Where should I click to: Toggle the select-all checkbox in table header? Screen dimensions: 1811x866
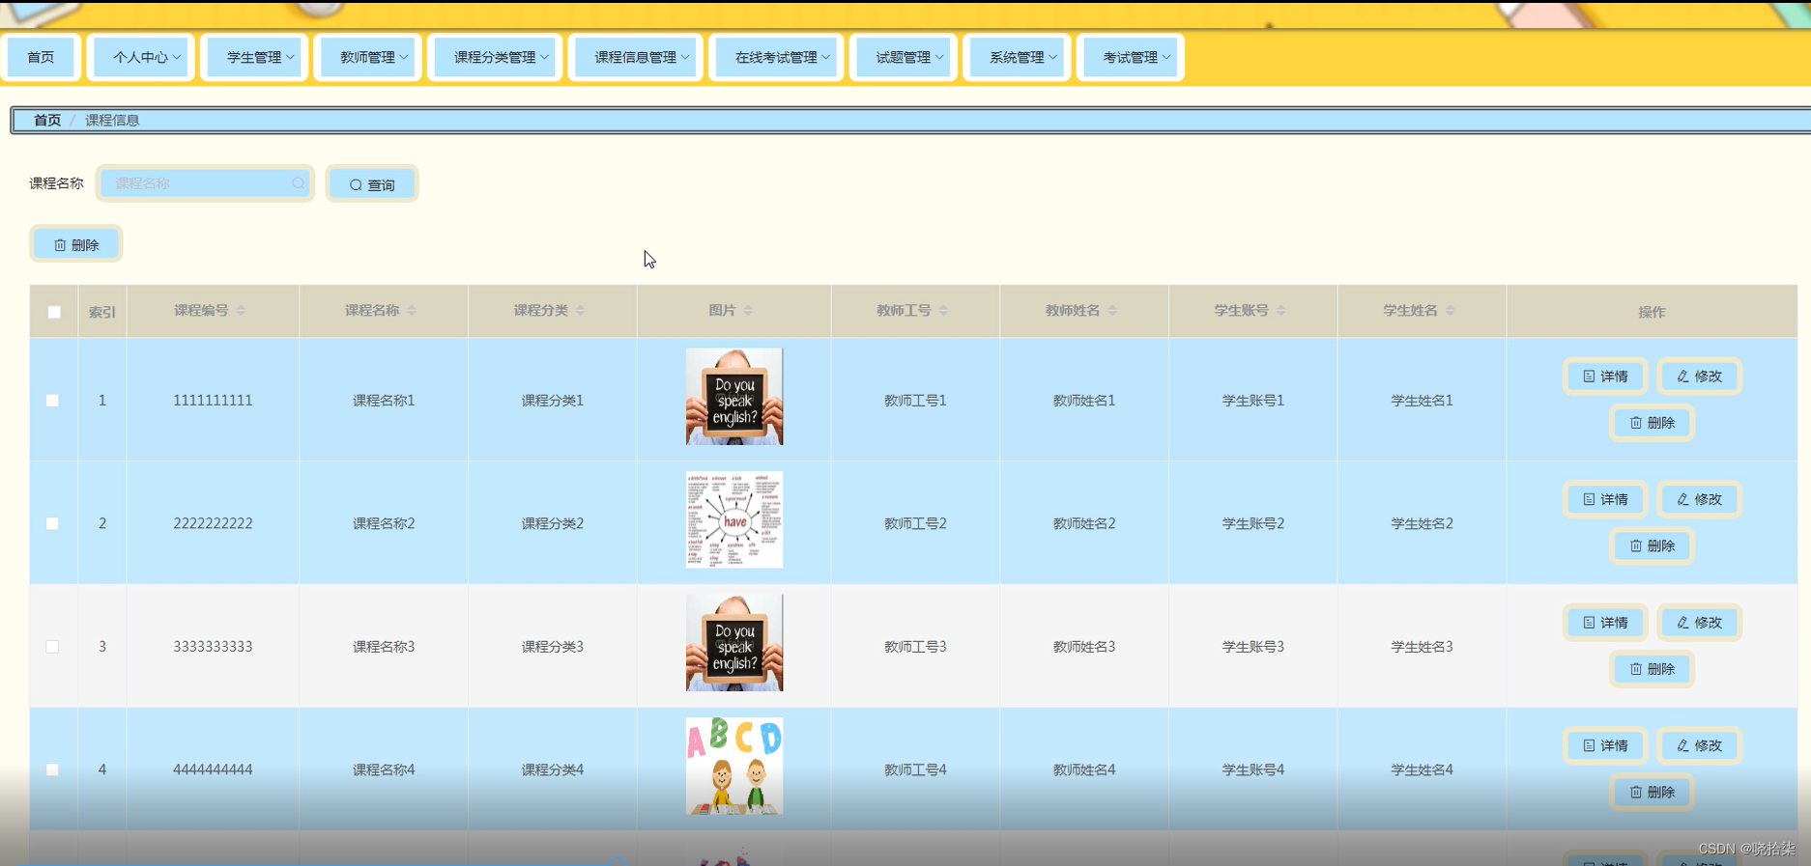[54, 312]
